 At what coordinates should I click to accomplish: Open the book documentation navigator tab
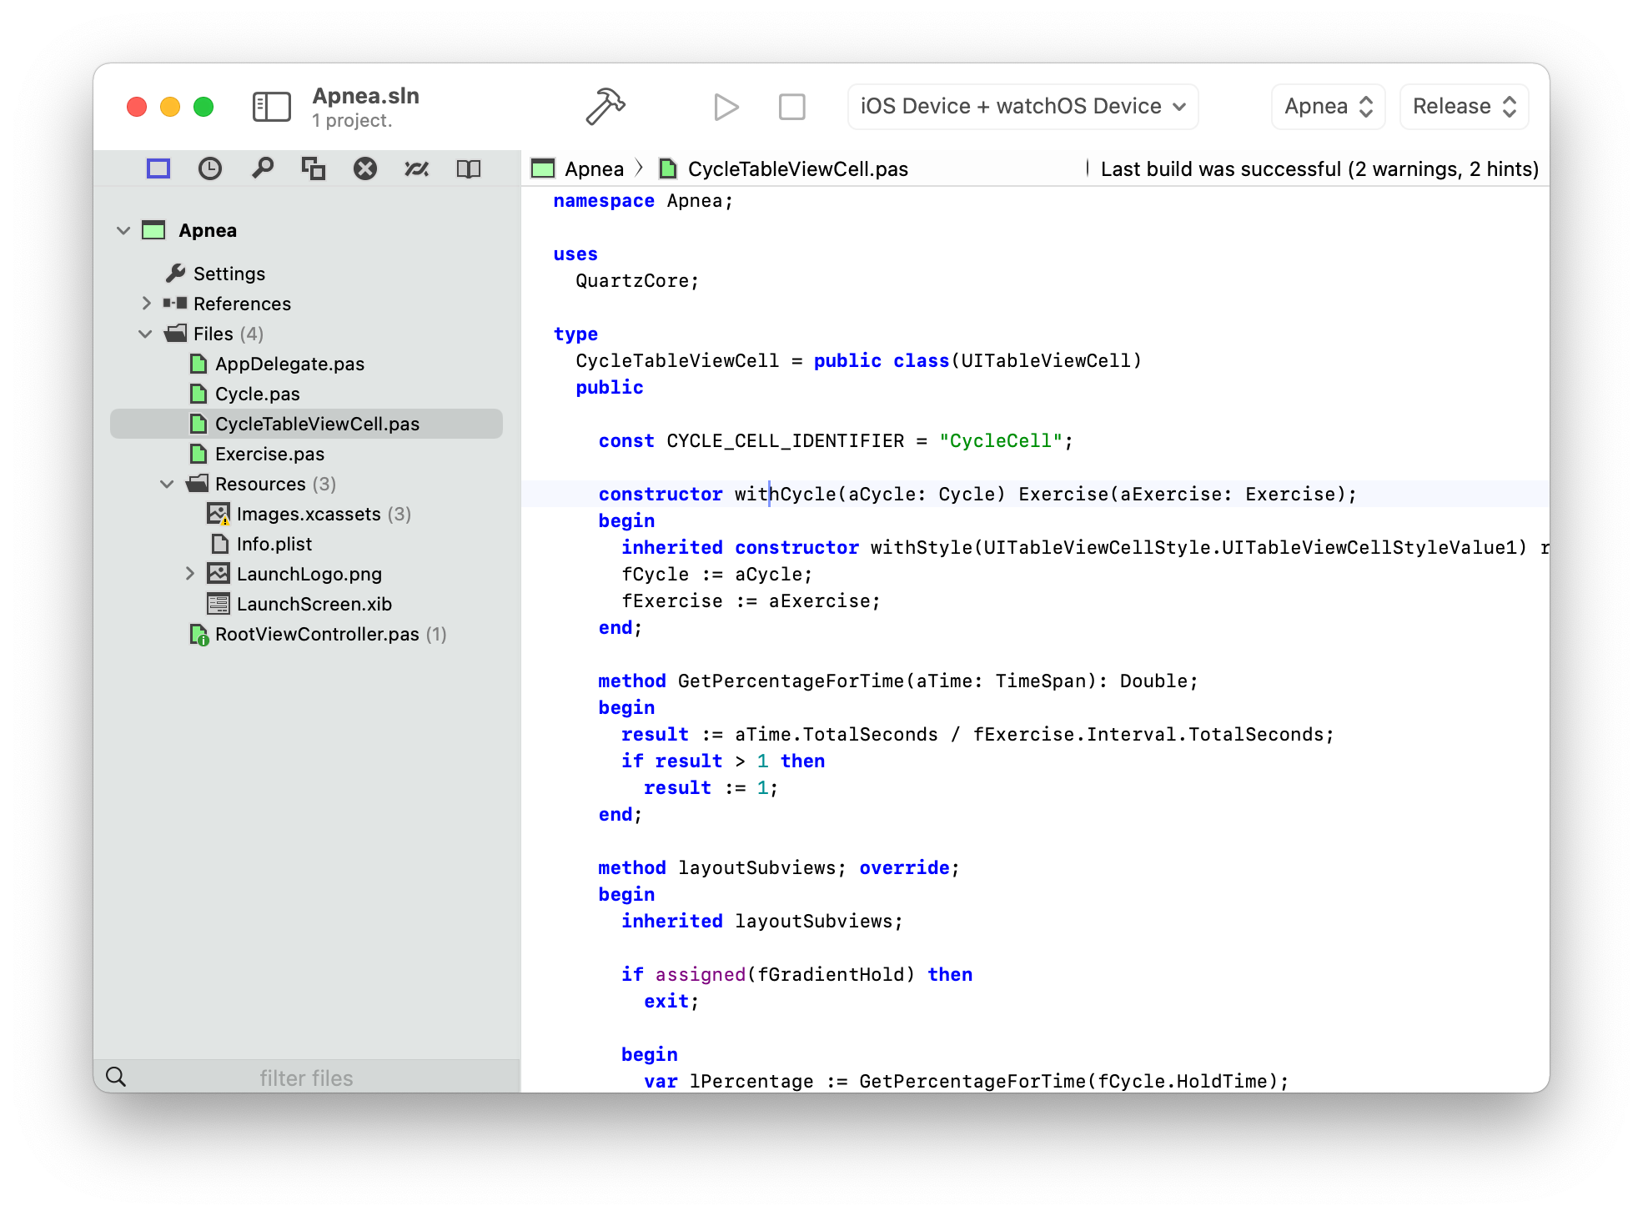pos(469,168)
